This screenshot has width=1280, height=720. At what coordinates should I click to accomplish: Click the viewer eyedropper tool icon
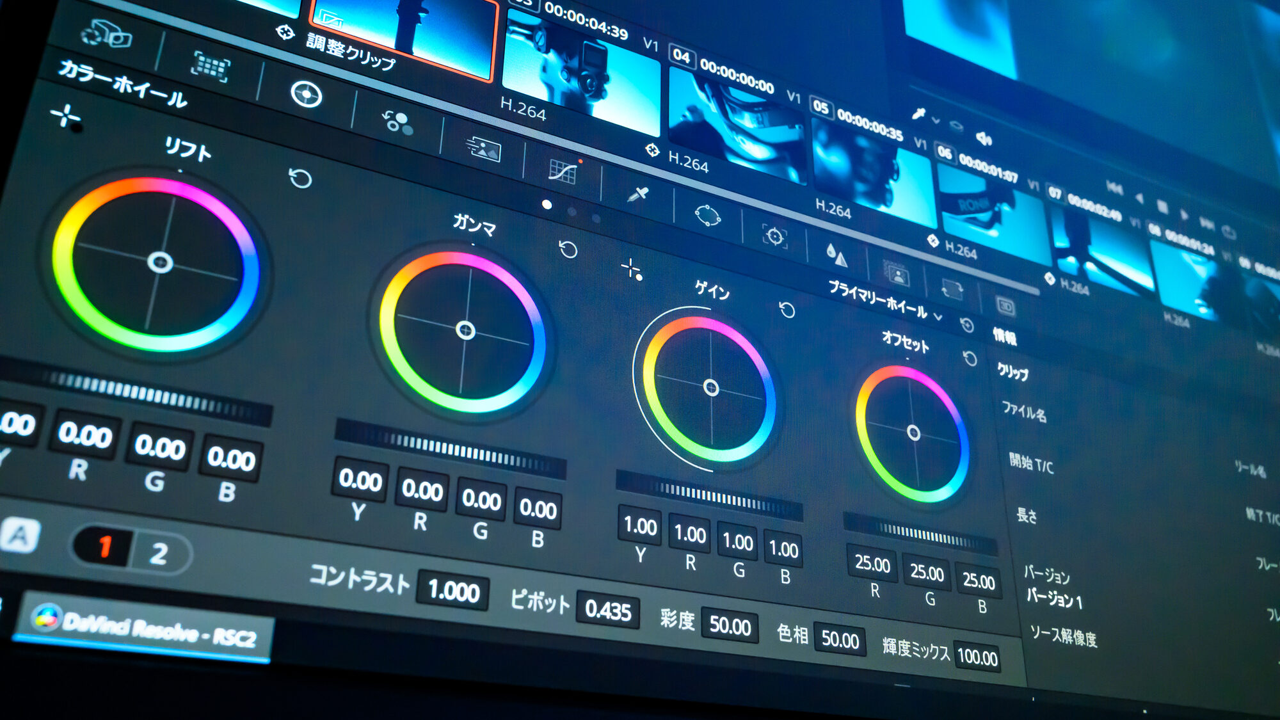919,114
